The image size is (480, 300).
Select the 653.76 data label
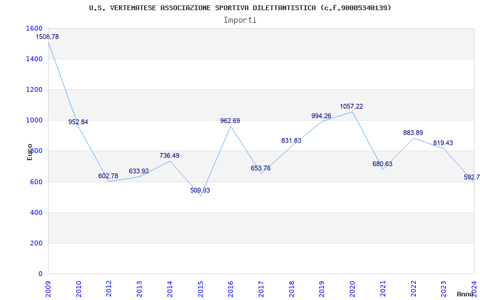[260, 168]
